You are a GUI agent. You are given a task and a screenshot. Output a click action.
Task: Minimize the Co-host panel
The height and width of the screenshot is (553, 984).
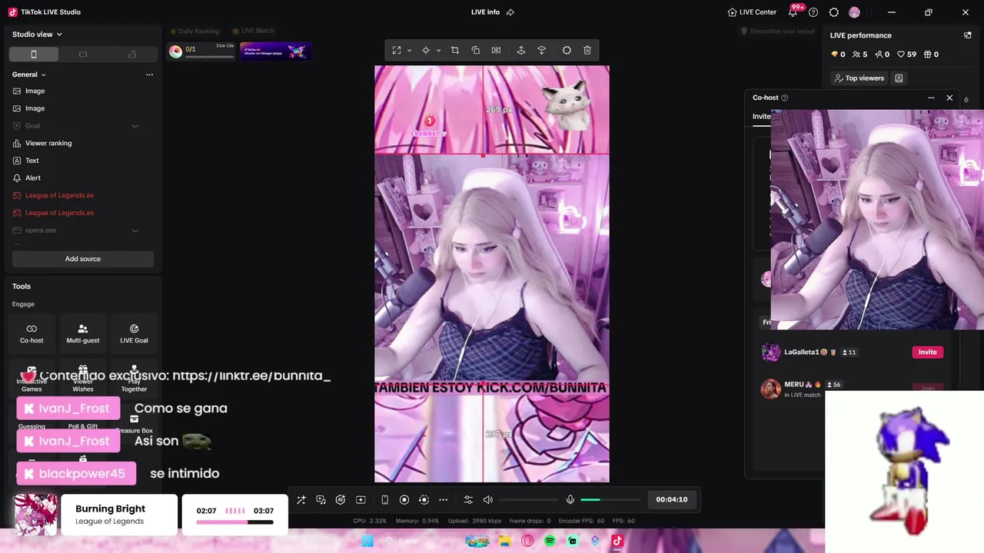point(931,98)
